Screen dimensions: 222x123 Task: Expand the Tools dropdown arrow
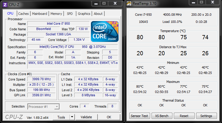pos(72,117)
